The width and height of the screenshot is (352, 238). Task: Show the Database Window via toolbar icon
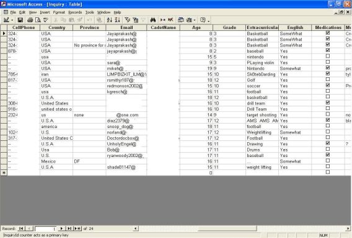pyautogui.click(x=181, y=20)
